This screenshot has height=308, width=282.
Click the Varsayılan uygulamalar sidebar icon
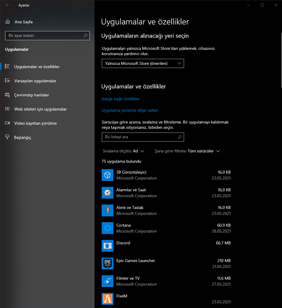click(x=7, y=80)
